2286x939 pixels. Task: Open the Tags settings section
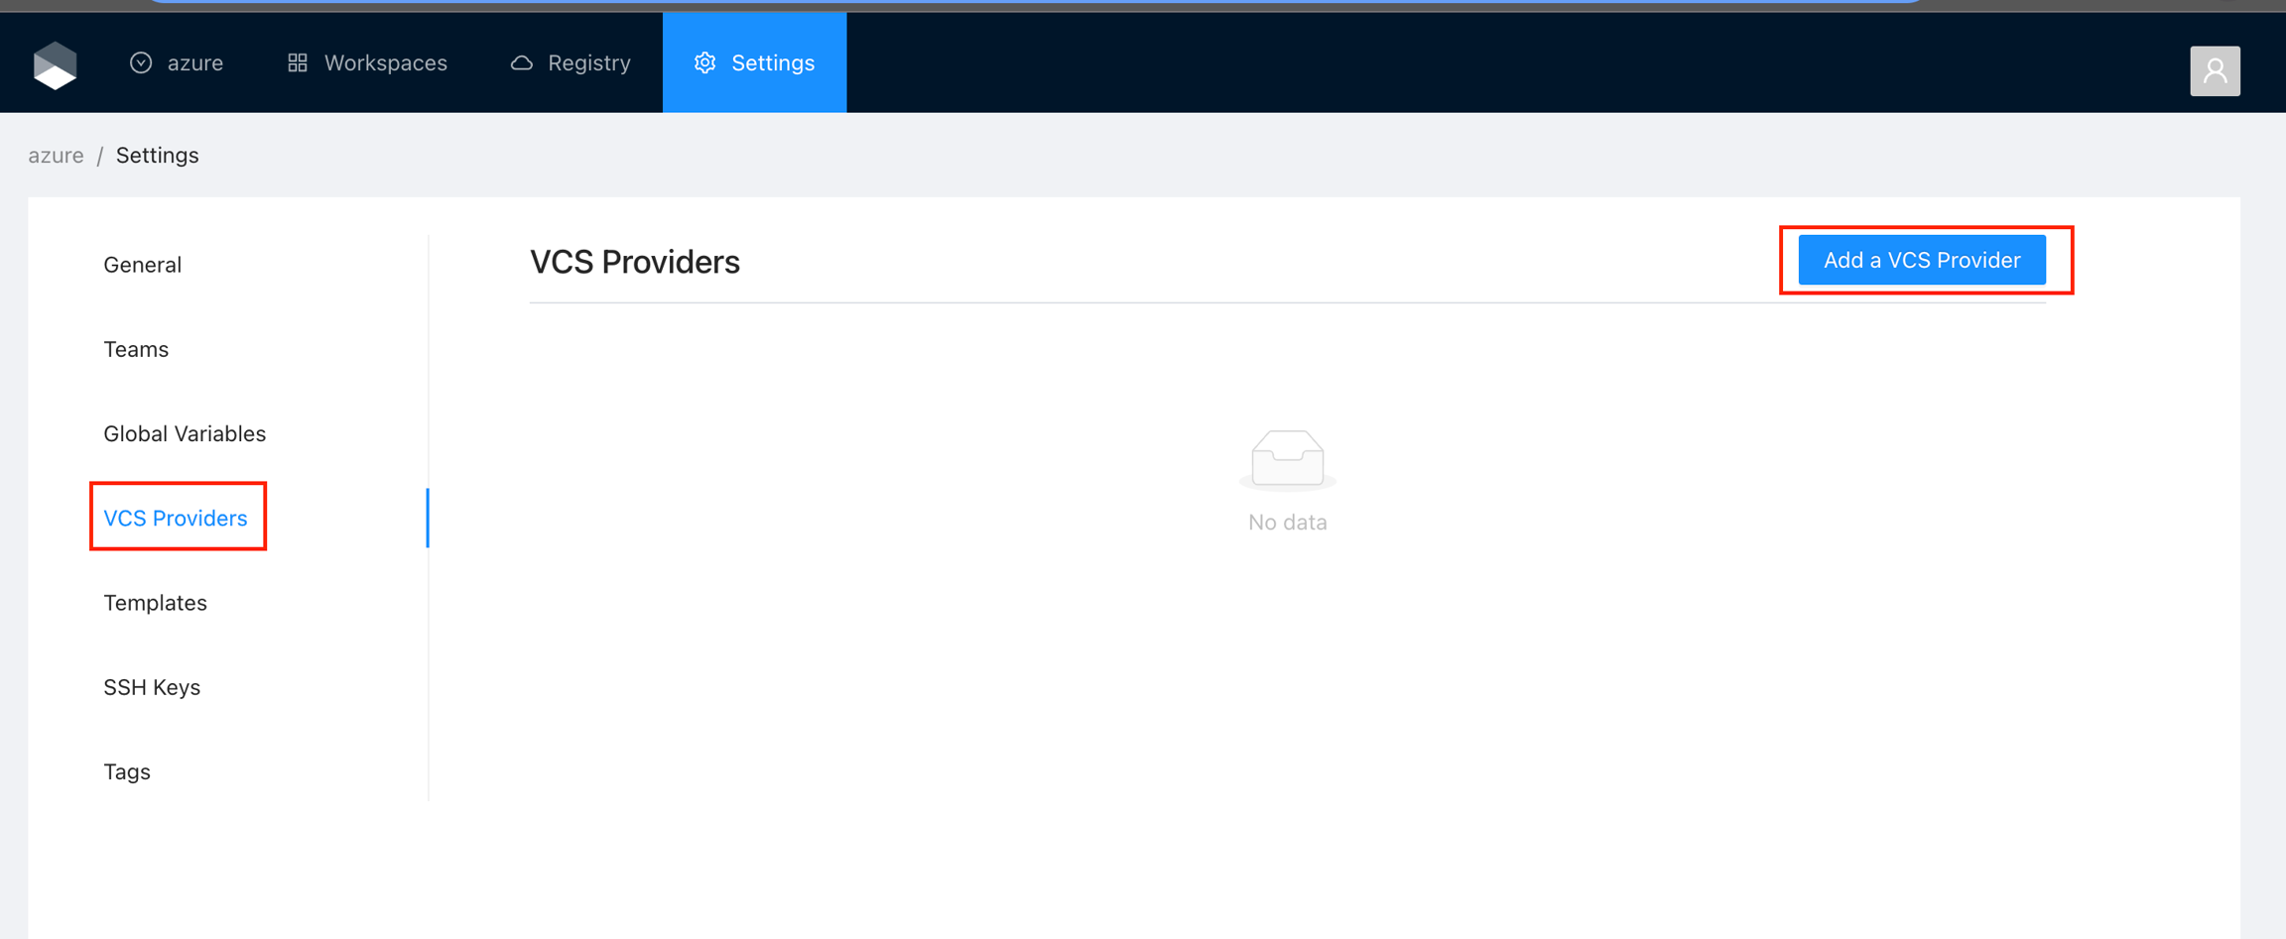click(x=127, y=771)
